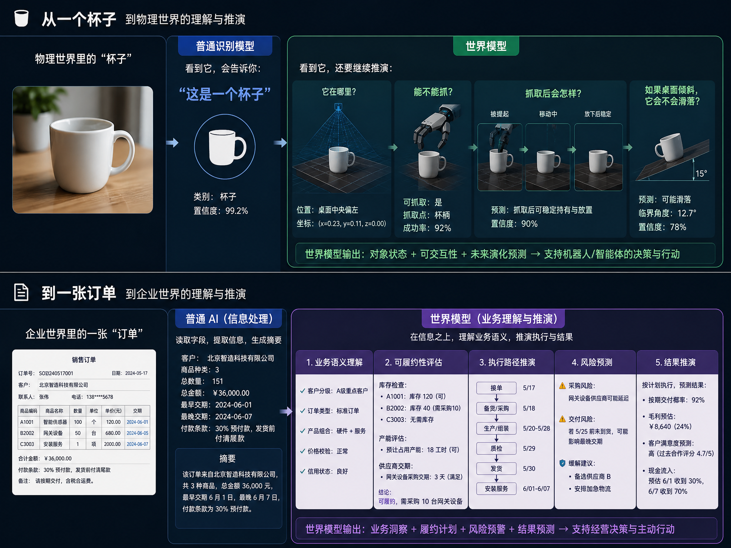Select the 网关设备 cell in order table
Screen dimensions: 731x548
(x=53, y=433)
